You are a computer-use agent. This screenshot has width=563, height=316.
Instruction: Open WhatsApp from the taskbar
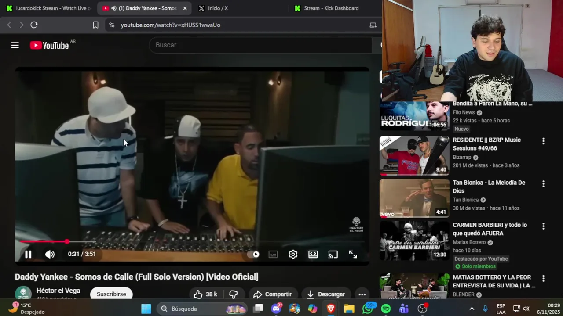[368, 309]
